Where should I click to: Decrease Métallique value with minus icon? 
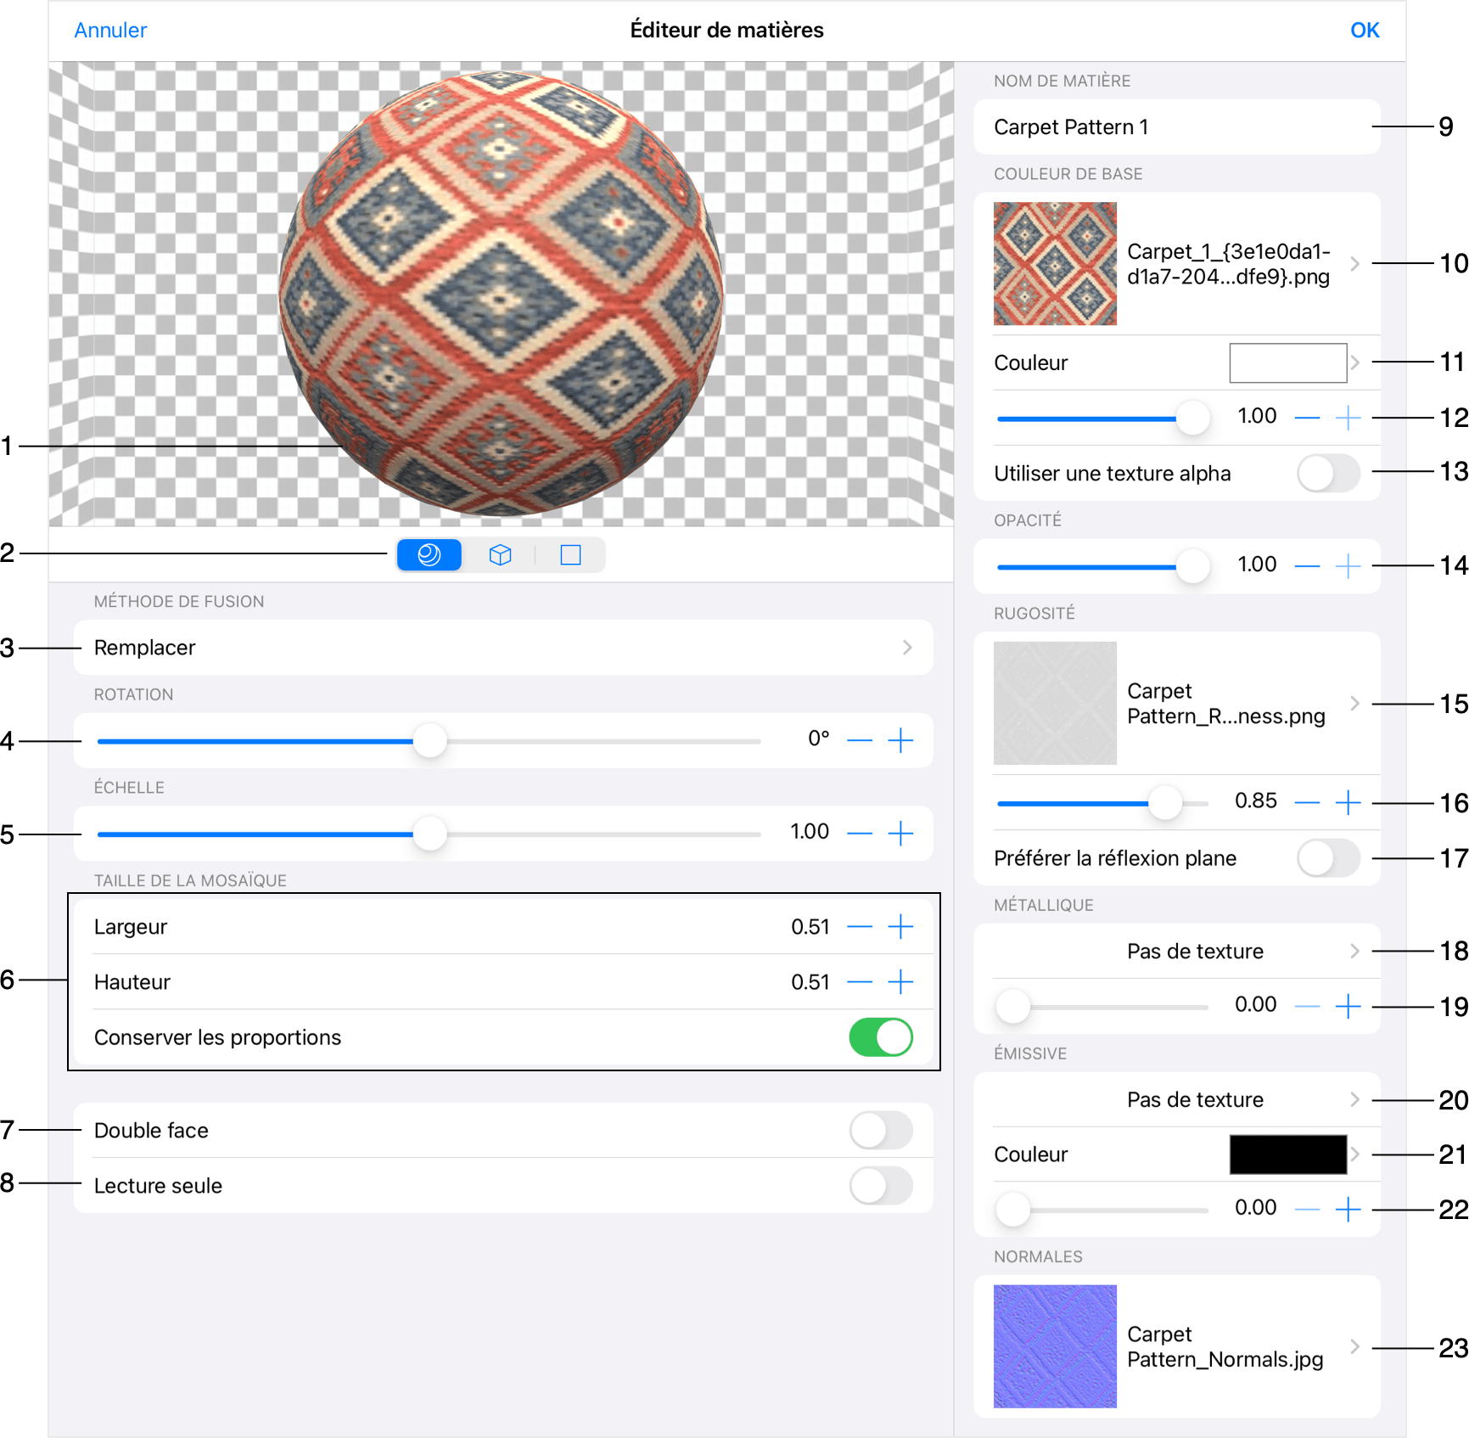1308,1007
